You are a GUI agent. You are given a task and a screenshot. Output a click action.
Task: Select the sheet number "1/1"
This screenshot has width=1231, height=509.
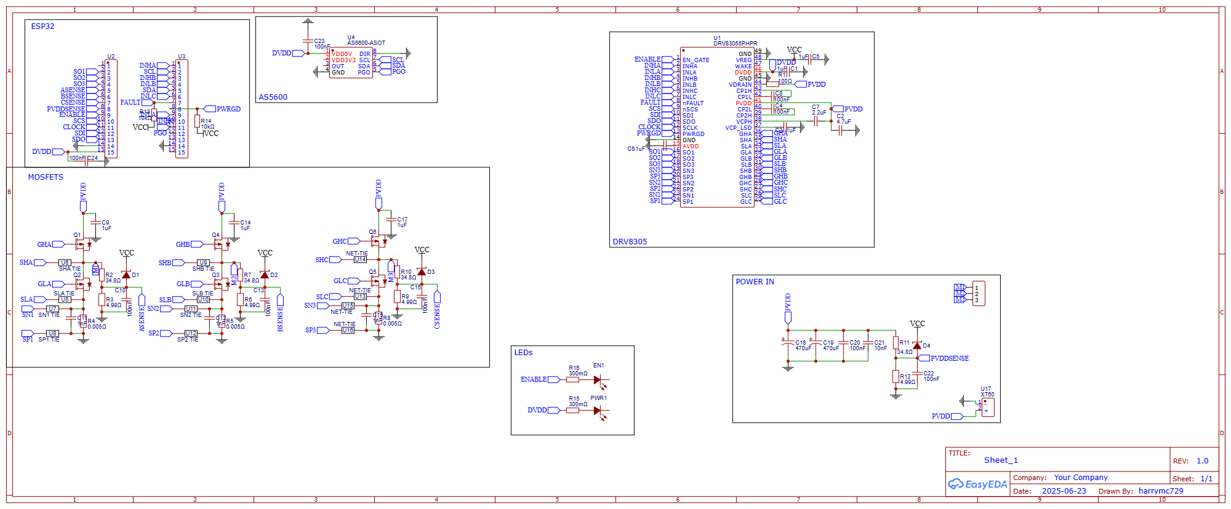(1206, 479)
